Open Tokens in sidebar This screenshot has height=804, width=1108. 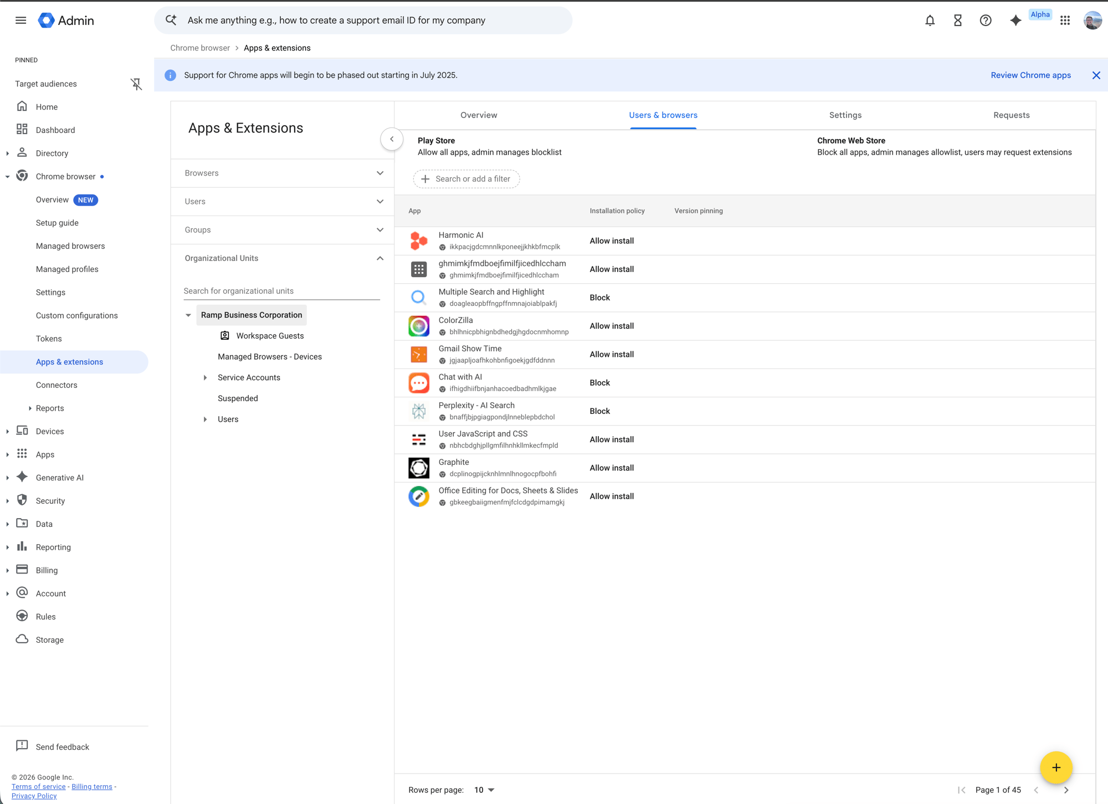49,339
